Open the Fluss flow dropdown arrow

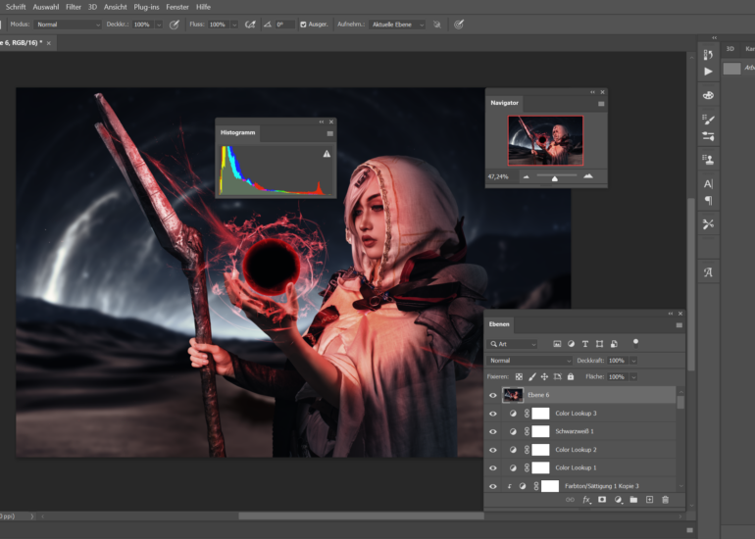234,24
